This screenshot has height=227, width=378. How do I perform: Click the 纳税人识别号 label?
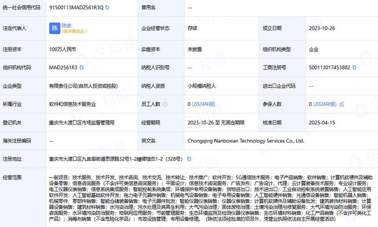point(155,67)
